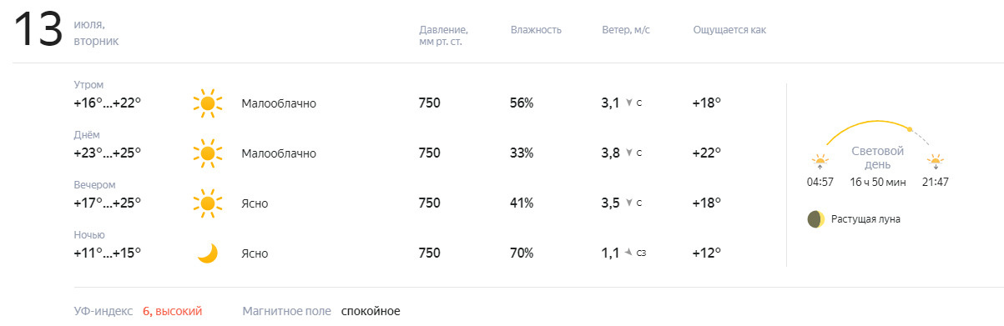Viewport: 1004px width, 326px height.
Task: Click the waxing moon phase icon
Action: tap(815, 219)
